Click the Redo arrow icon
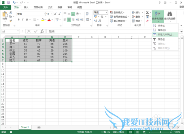Screen dimensions: 184x134 click(x=22, y=3)
